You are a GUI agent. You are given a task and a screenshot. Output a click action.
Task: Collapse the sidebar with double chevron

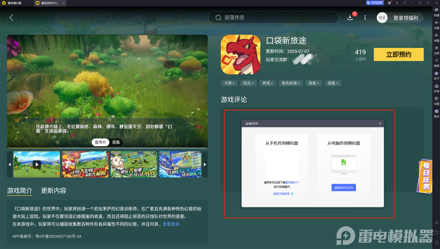tap(436, 3)
